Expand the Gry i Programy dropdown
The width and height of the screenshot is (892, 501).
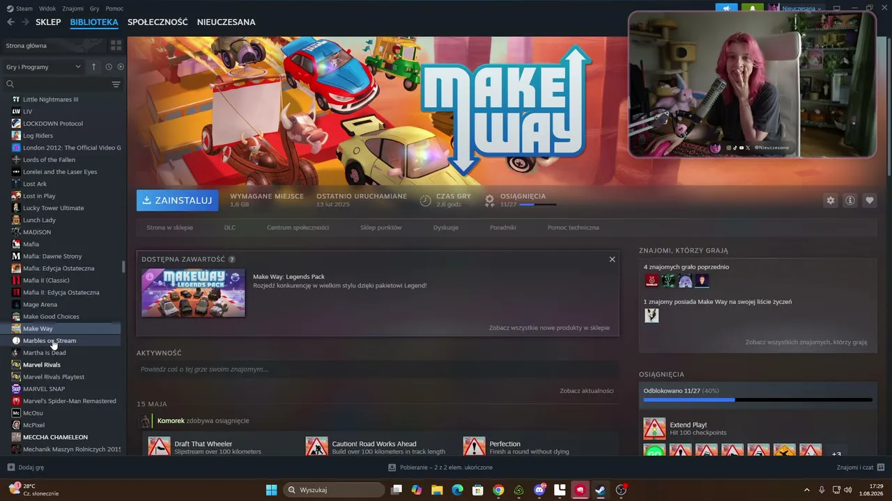coord(43,67)
